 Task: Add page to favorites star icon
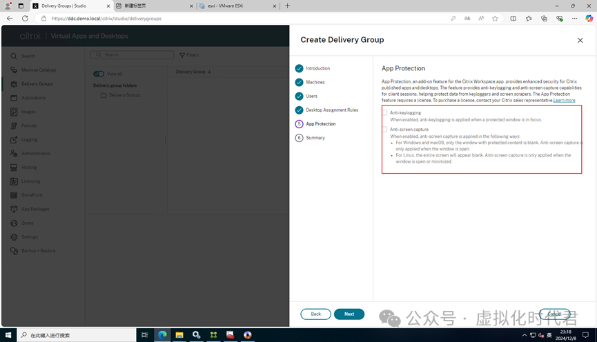pyautogui.click(x=495, y=18)
